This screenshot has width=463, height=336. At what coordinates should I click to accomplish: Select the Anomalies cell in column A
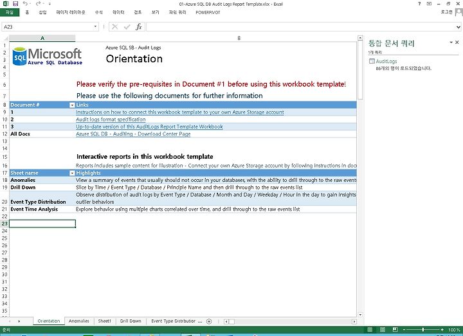click(42, 181)
